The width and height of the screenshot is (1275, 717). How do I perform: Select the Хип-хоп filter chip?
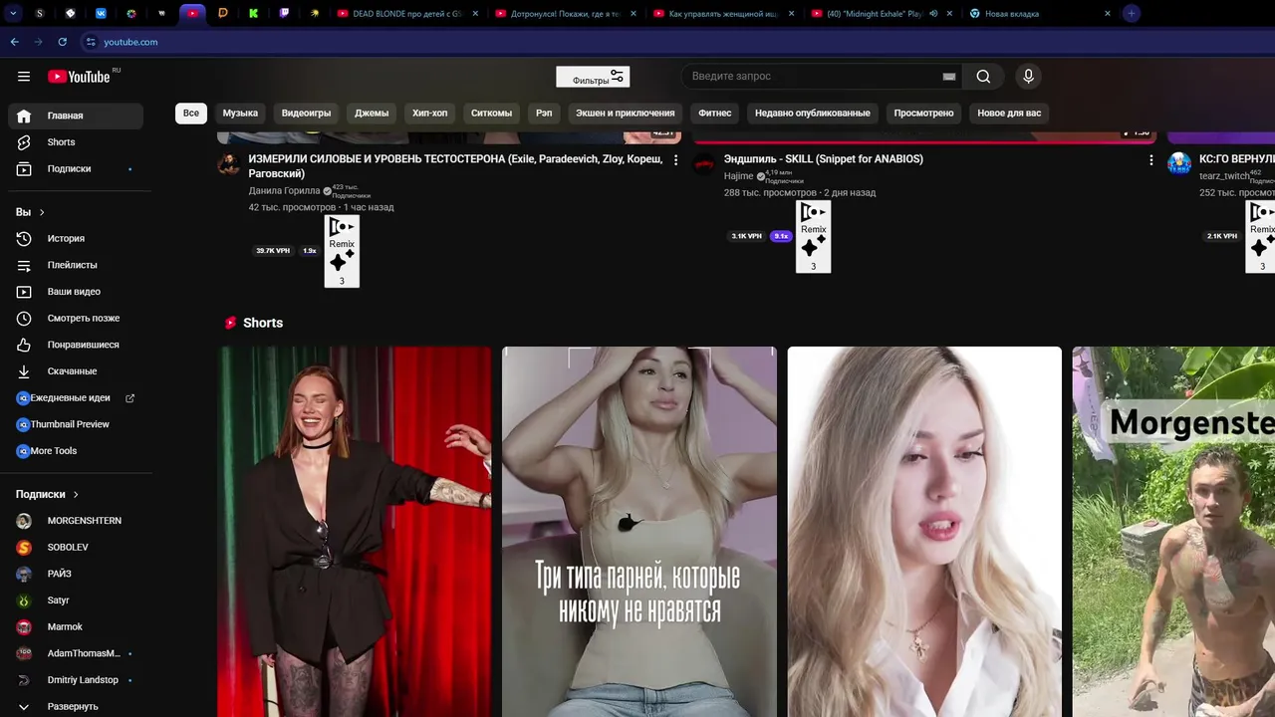click(x=429, y=113)
